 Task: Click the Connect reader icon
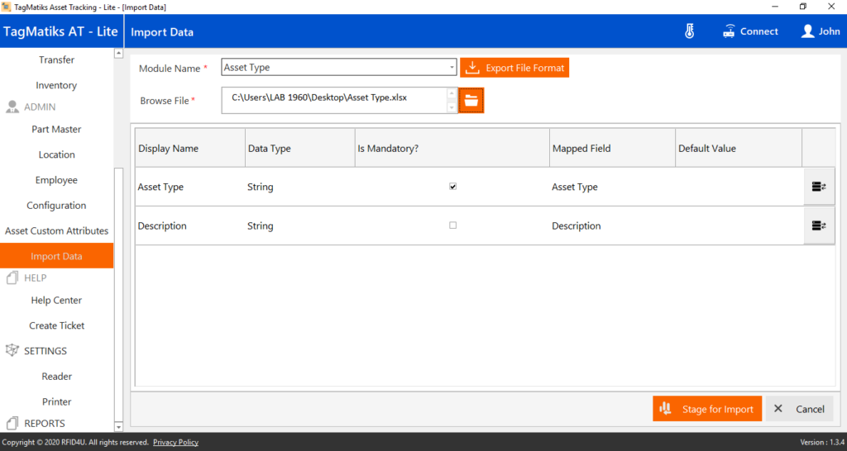730,31
